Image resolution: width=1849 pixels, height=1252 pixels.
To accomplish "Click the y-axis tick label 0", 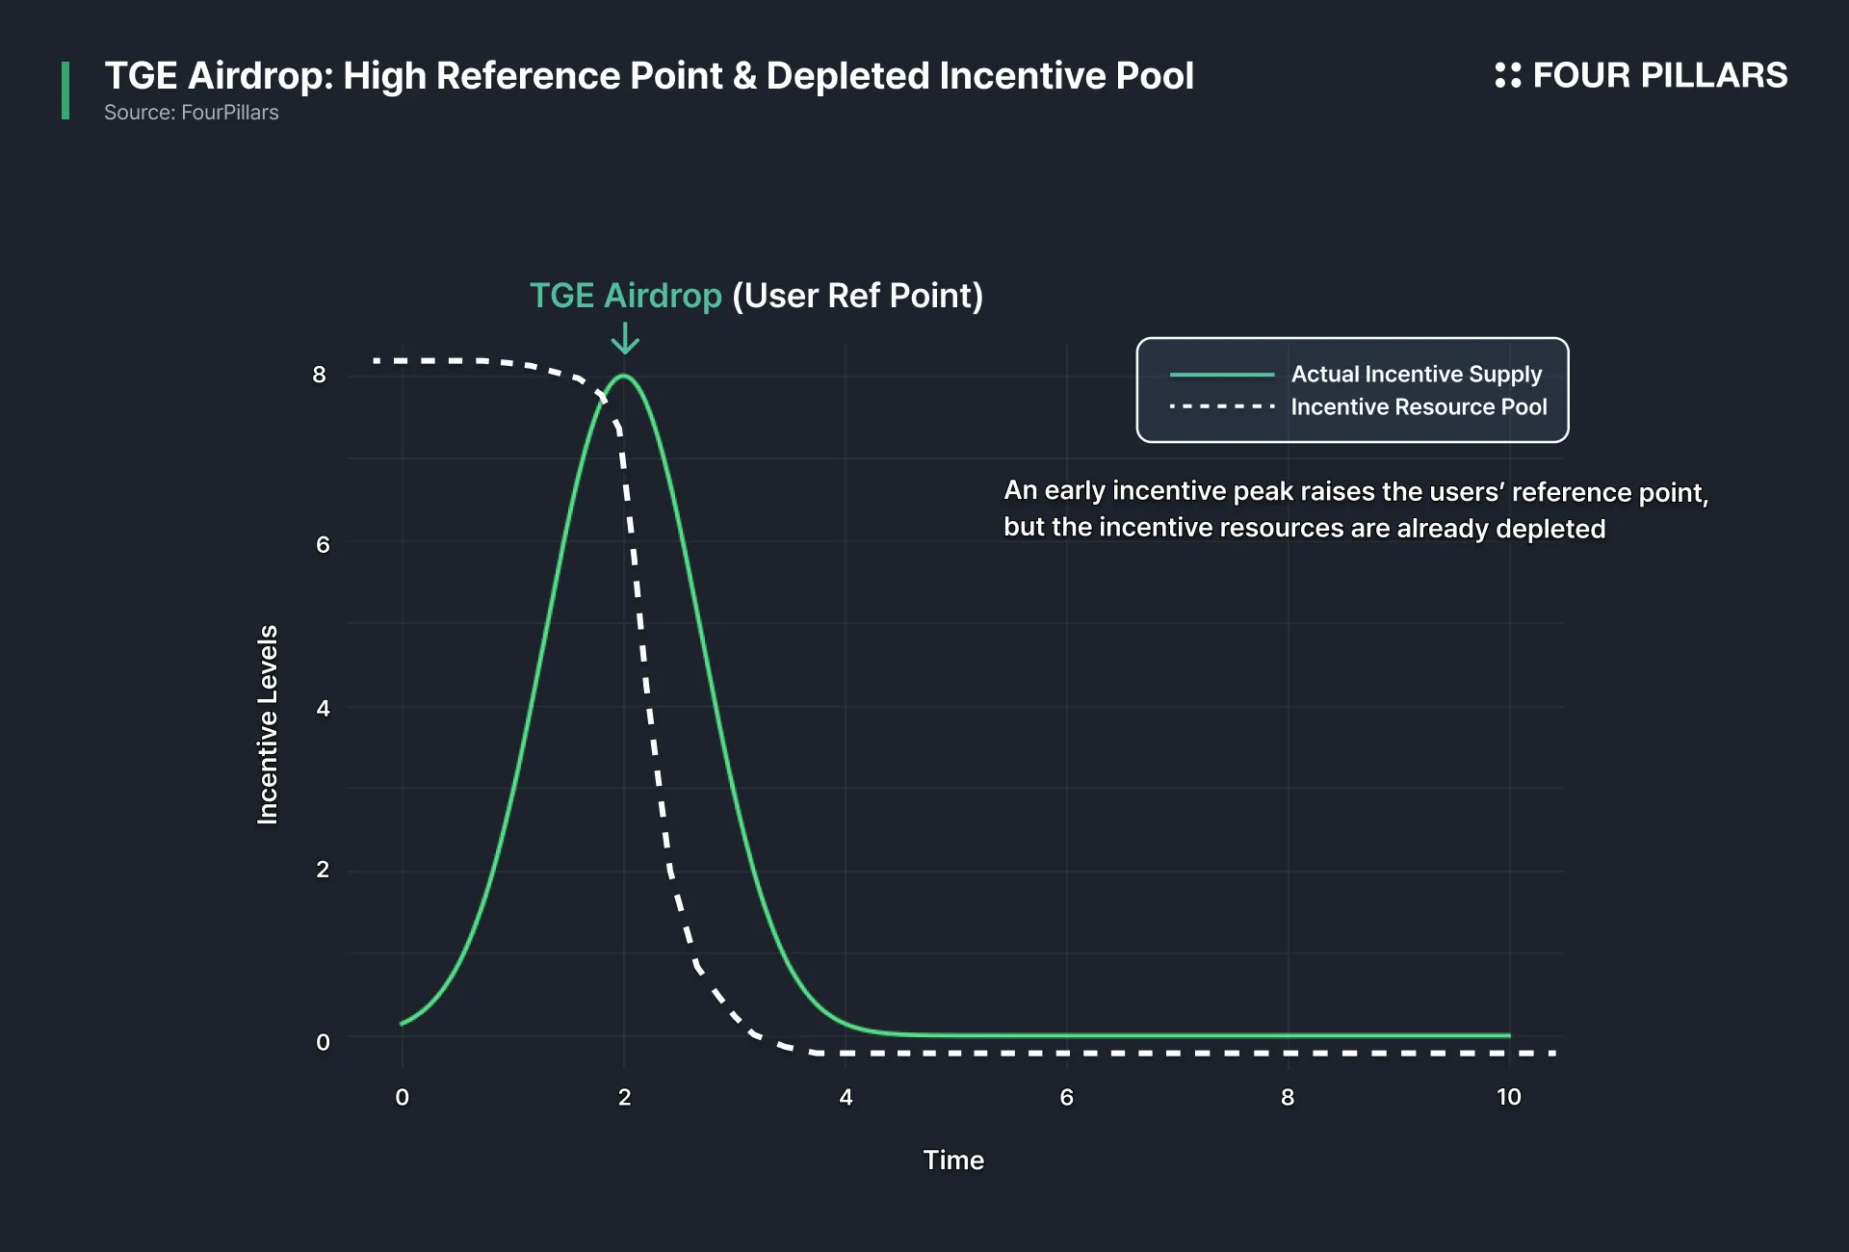I will 323,1042.
